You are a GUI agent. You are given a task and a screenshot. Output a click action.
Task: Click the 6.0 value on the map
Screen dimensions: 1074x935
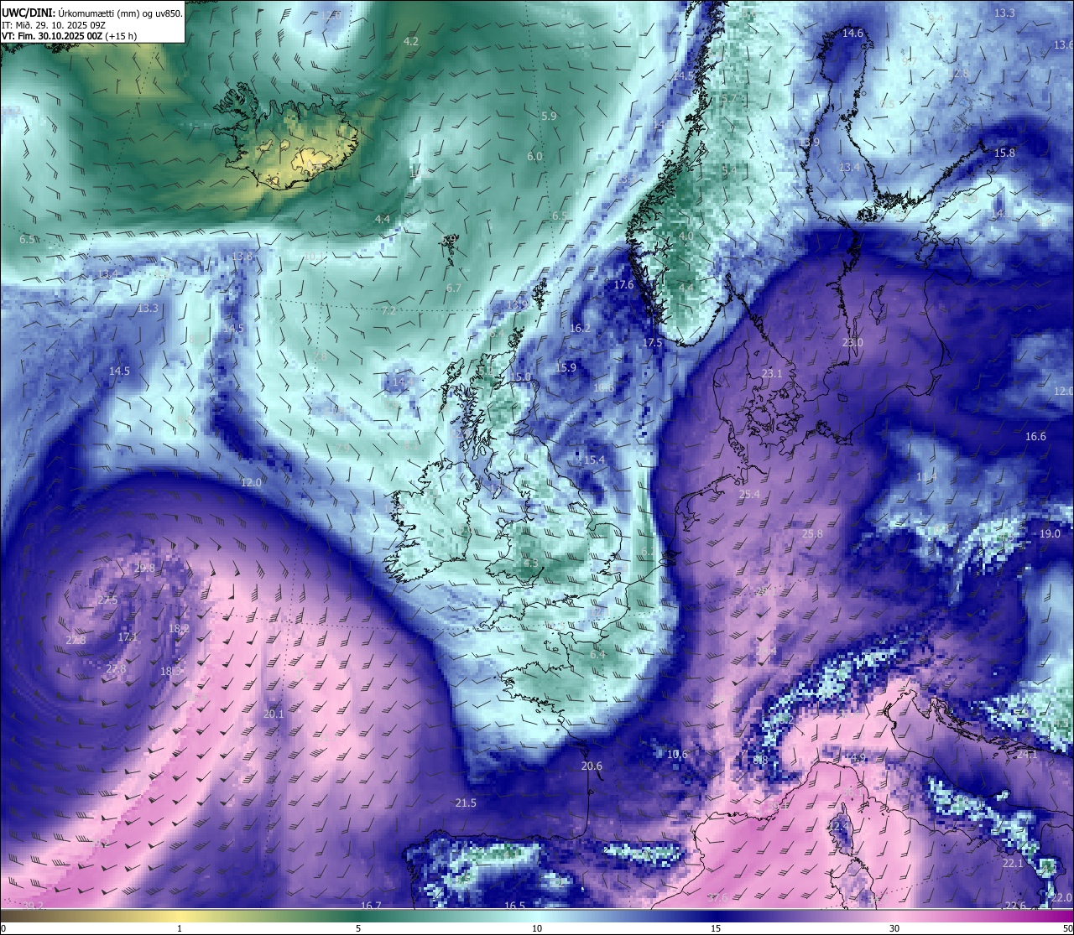click(x=534, y=157)
